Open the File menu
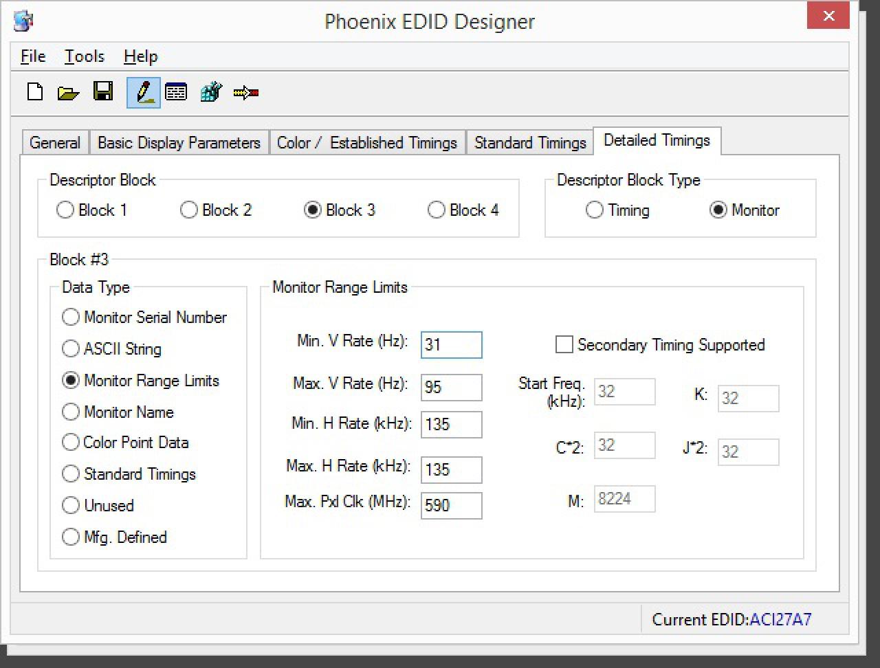This screenshot has height=668, width=880. tap(33, 56)
